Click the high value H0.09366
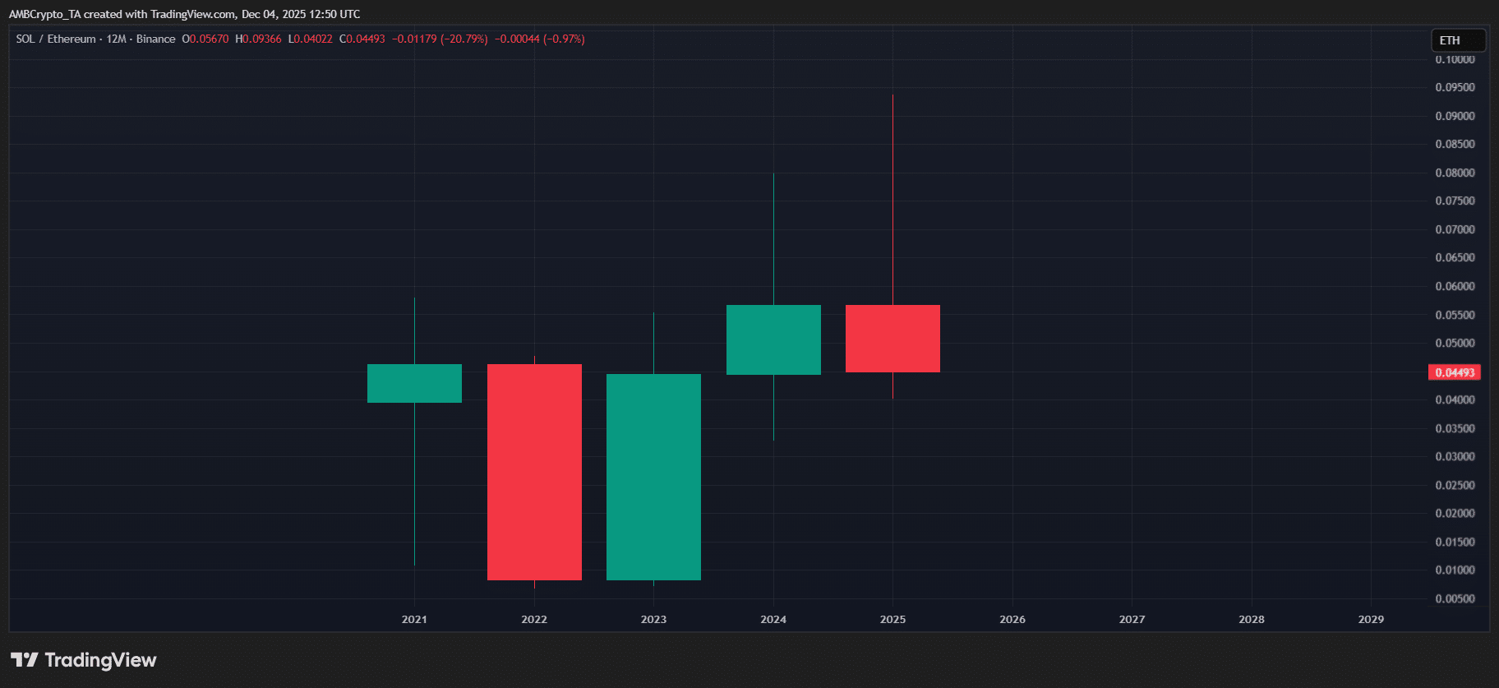1499x688 pixels. tap(258, 39)
